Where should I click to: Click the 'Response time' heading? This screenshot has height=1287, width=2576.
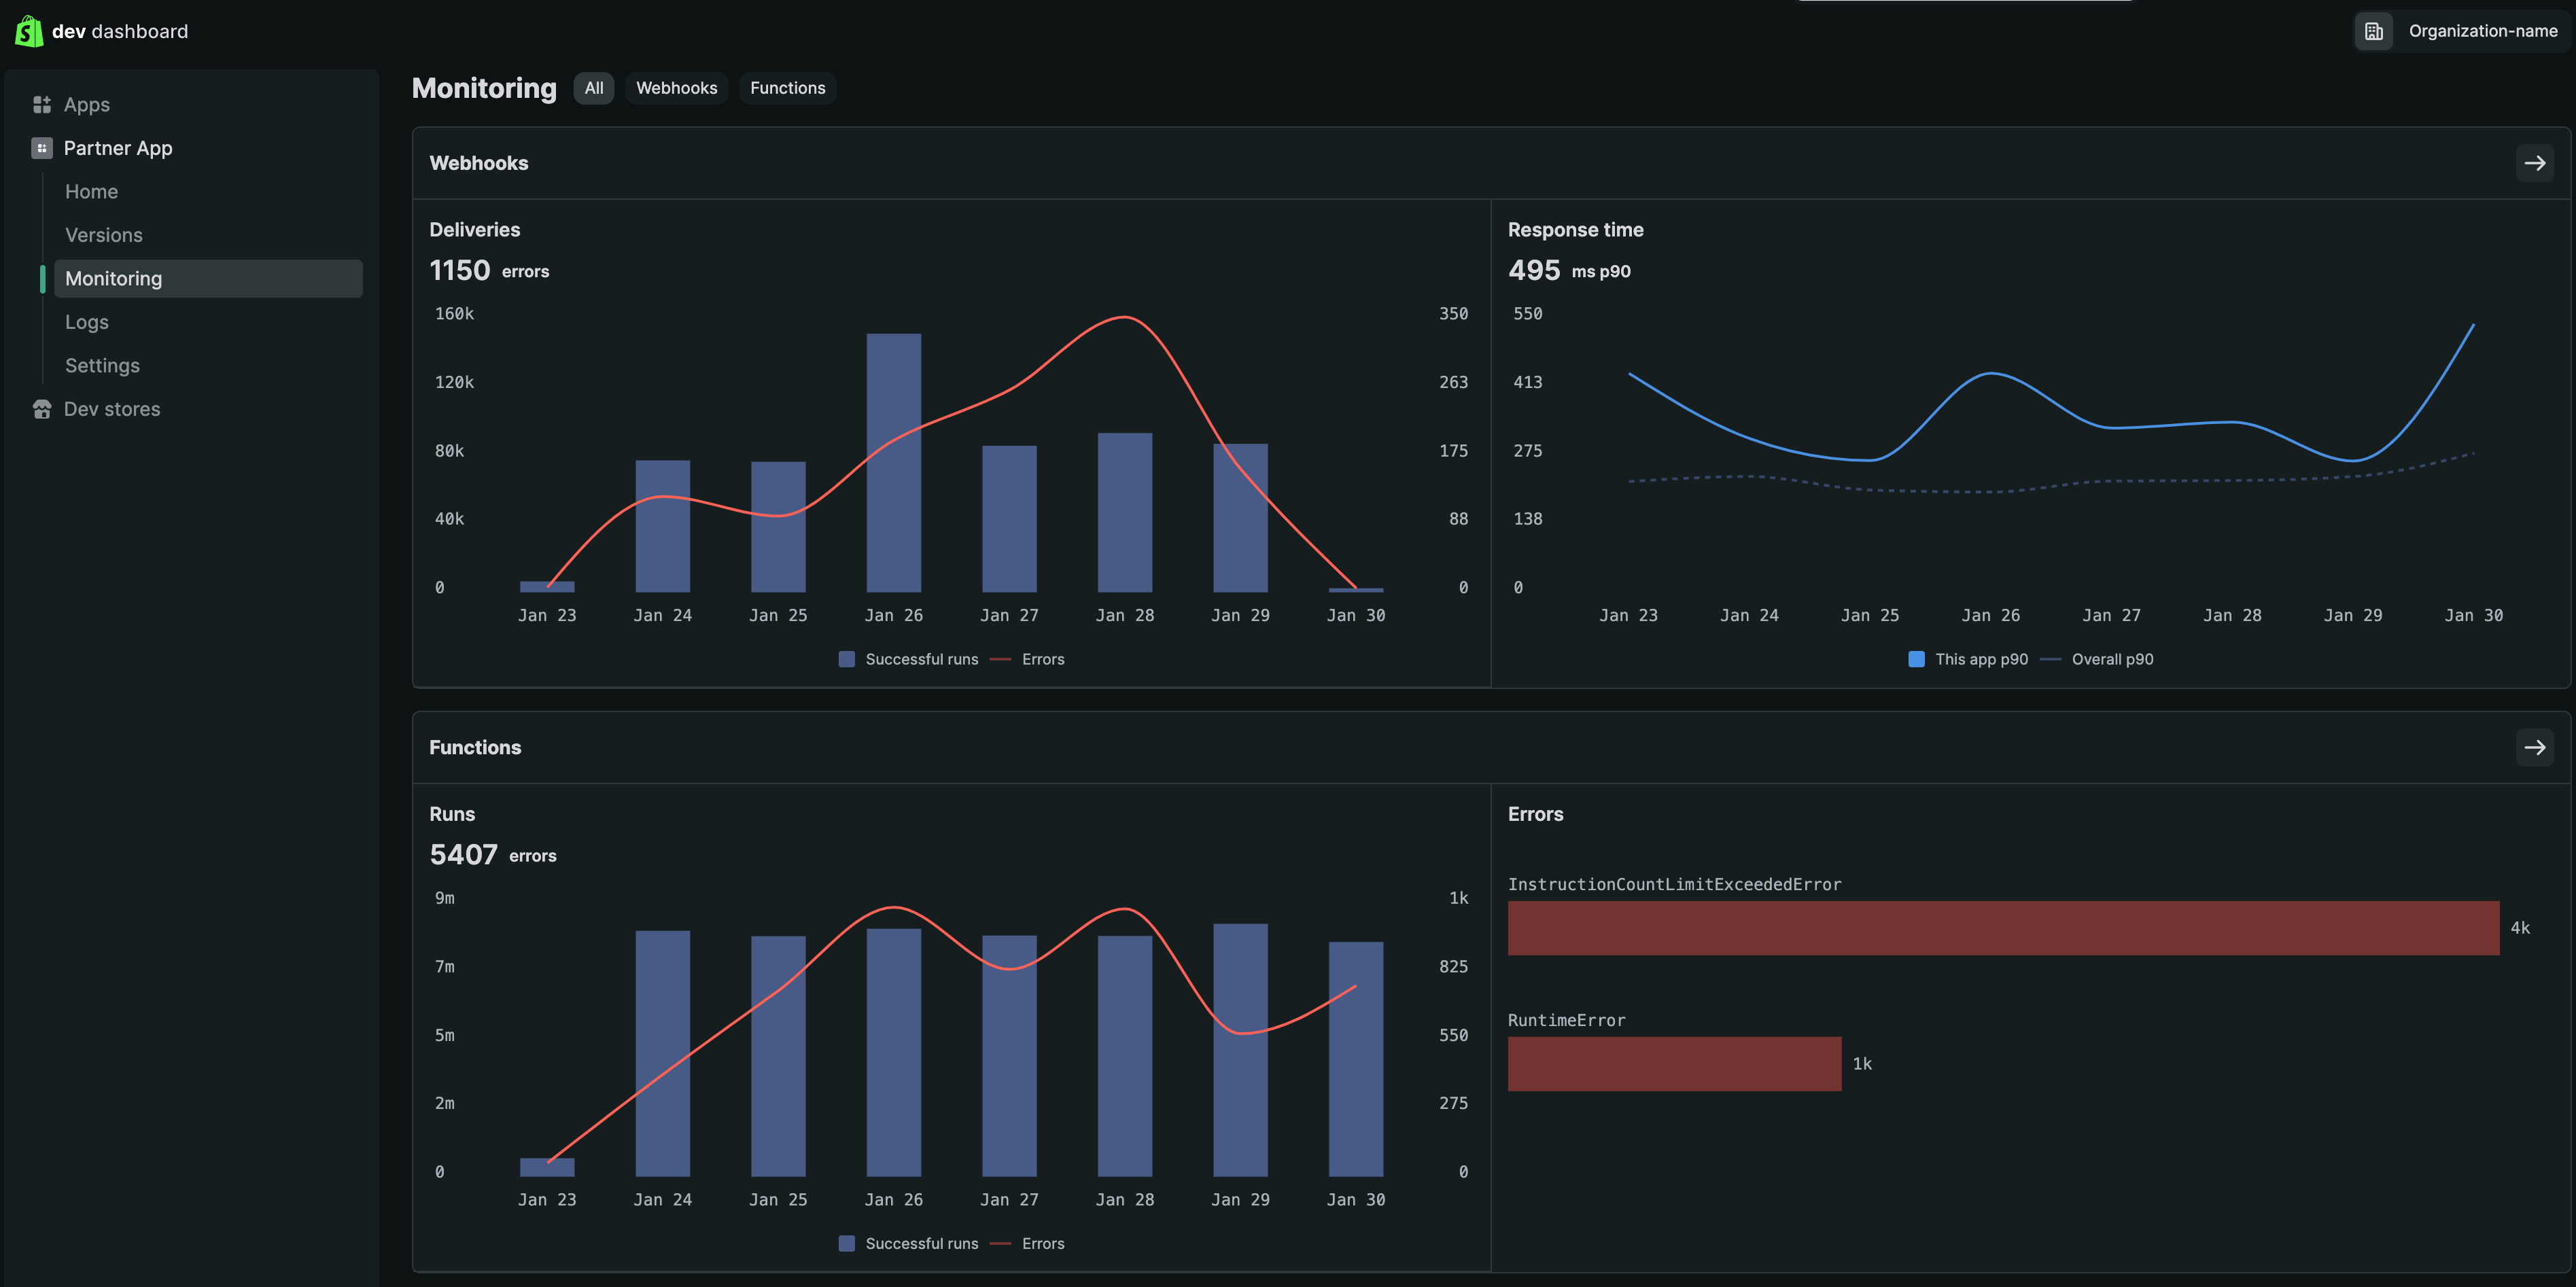pos(1575,230)
